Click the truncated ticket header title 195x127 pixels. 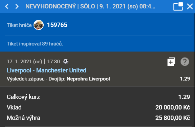point(90,6)
